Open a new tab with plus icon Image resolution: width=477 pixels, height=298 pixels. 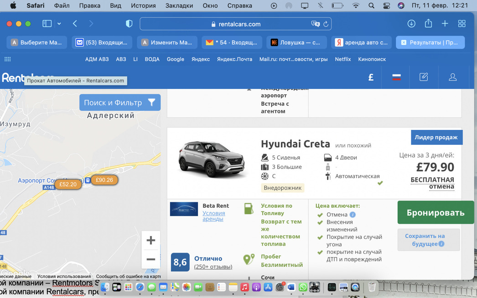445,24
